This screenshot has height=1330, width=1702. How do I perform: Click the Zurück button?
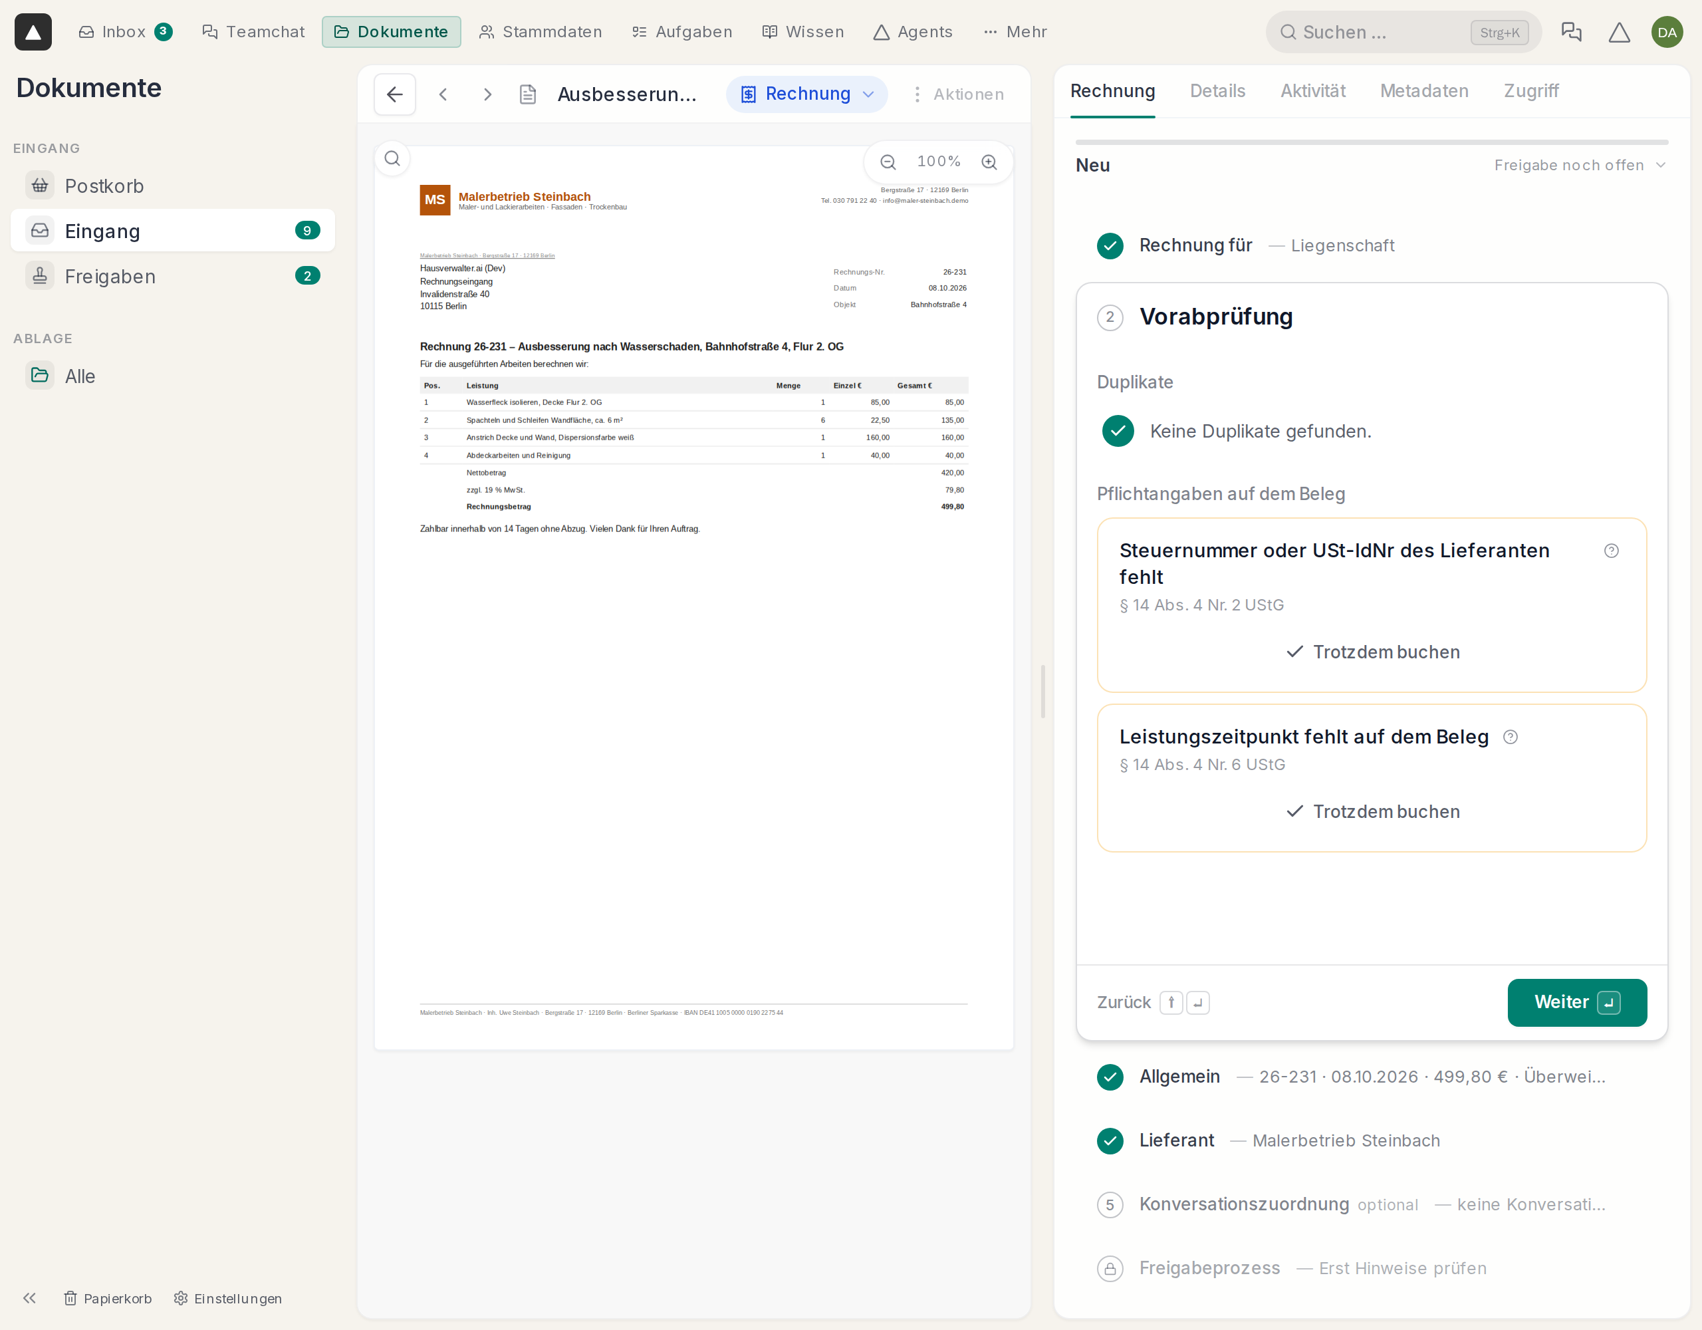(1153, 1003)
